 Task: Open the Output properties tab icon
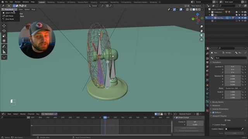coord(207,63)
